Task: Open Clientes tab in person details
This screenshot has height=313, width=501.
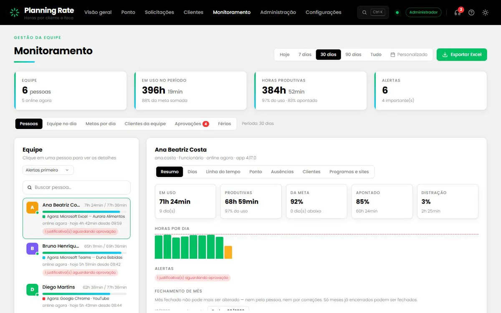Action: [311, 172]
